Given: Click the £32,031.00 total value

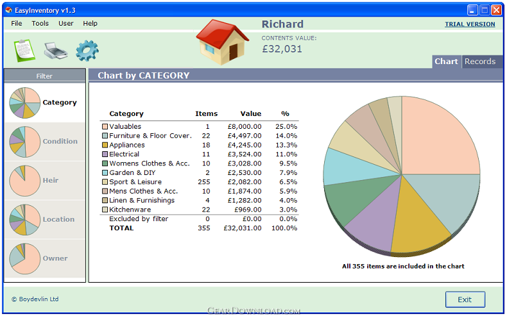Looking at the screenshot, I should 243,228.
